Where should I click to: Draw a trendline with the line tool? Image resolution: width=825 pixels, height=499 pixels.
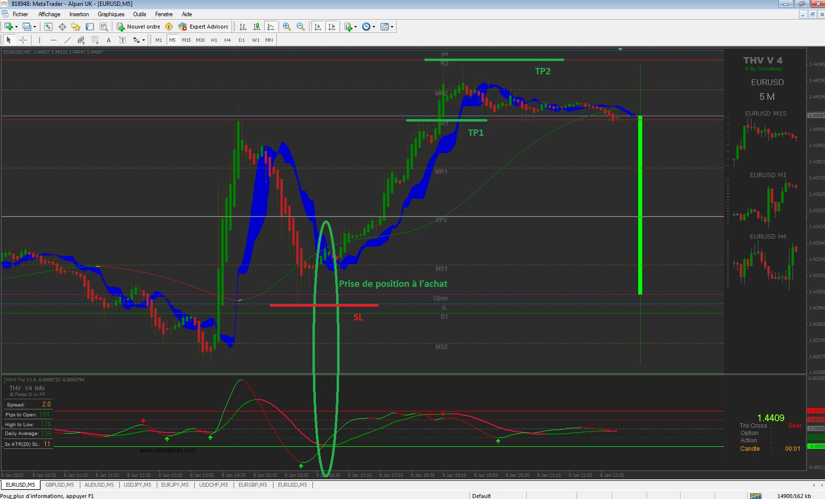[x=68, y=40]
